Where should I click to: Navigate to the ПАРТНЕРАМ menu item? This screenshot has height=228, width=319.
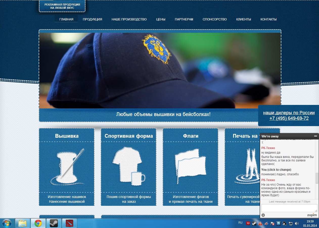coord(184,19)
